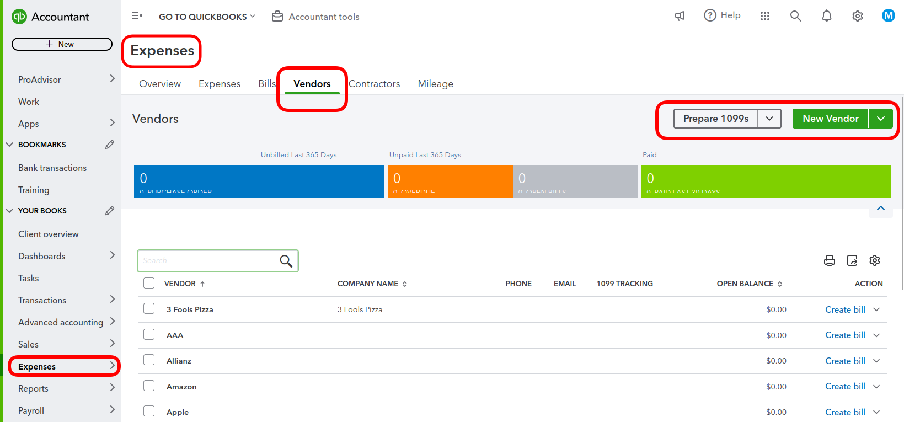This screenshot has height=422, width=904.
Task: Expand Apps submenu
Action: [x=112, y=123]
